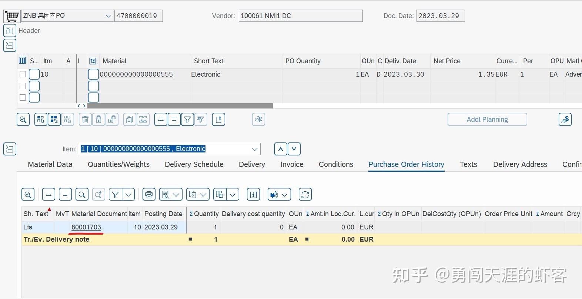This screenshot has height=299, width=582.
Task: Click the delete item trash icon
Action: coord(85,120)
